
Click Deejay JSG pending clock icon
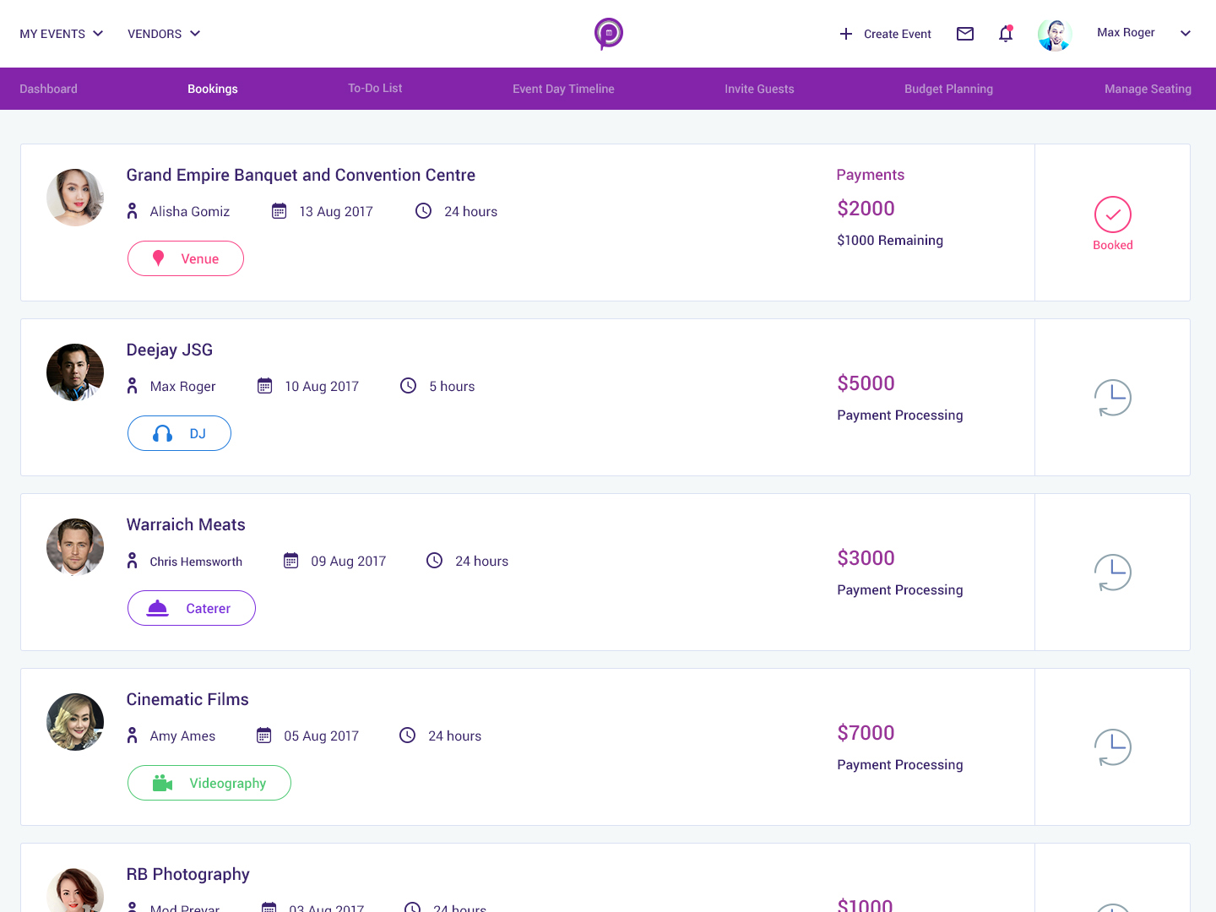click(1113, 398)
